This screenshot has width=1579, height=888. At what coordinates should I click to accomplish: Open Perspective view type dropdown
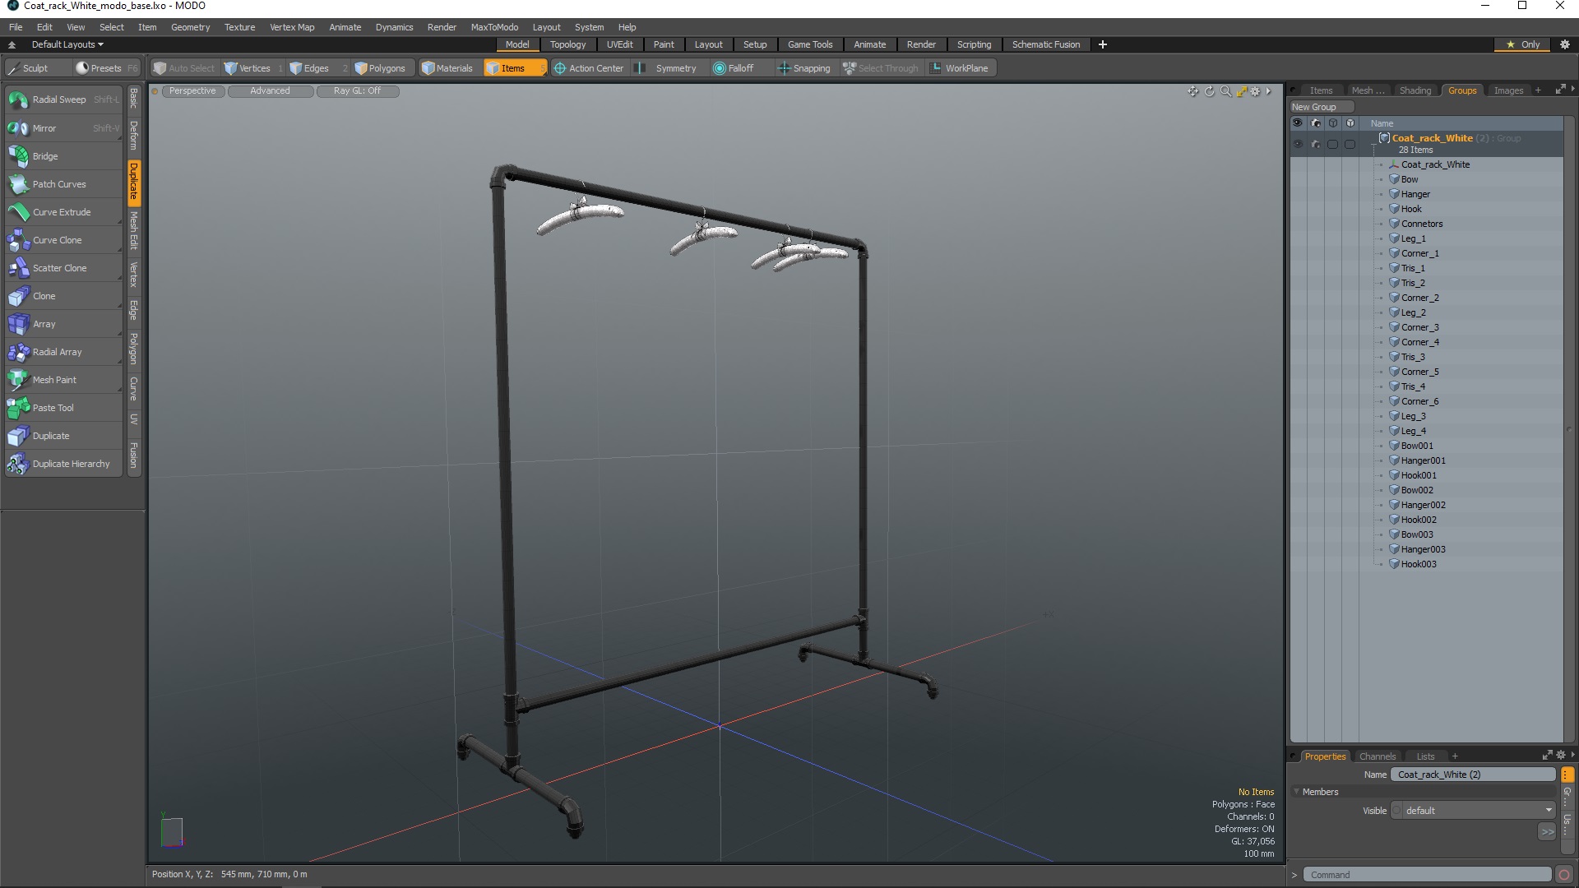coord(192,91)
